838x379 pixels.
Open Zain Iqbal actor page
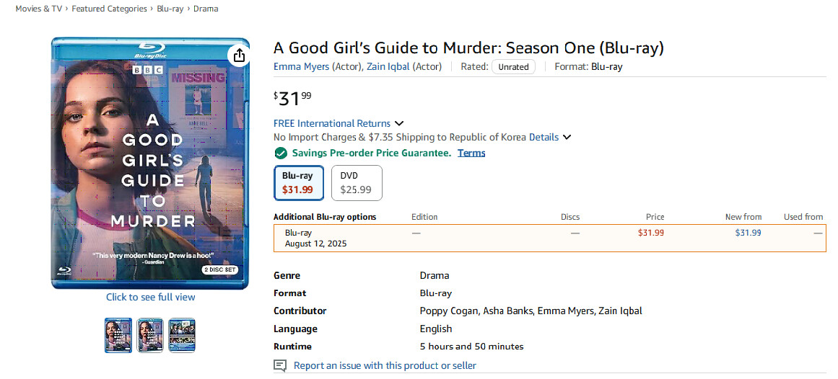pos(388,66)
